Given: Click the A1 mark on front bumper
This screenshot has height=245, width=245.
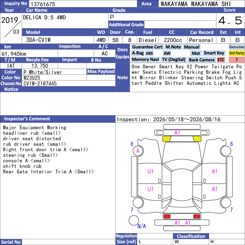Looking at the screenshot, I should pos(177,133).
